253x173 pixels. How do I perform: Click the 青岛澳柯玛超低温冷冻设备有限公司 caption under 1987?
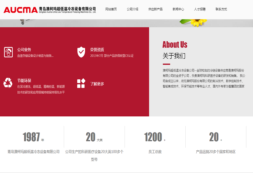(x=34, y=152)
